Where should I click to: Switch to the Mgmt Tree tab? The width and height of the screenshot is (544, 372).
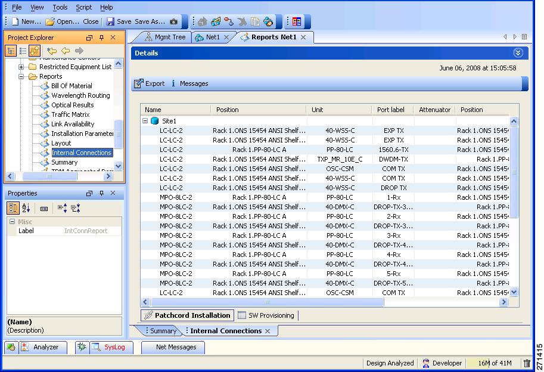[165, 37]
